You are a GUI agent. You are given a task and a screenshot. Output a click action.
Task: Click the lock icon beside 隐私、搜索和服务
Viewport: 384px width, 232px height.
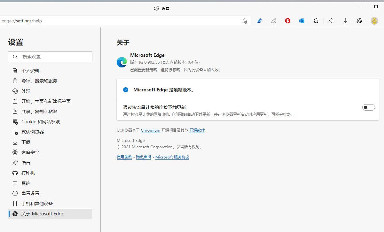click(x=15, y=81)
